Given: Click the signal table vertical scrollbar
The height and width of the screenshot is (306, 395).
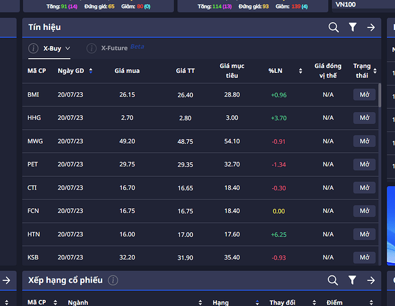Looking at the screenshot, I should point(380,95).
